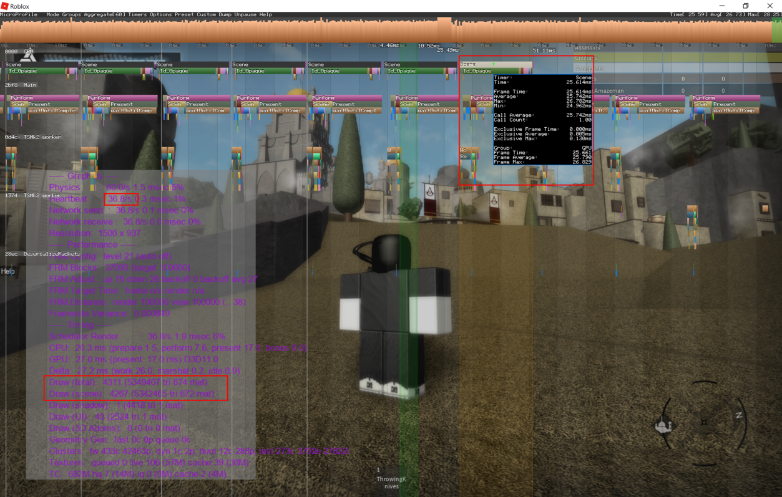This screenshot has width=782, height=497.
Task: Click the Draw (scene) stat line
Action: click(132, 393)
